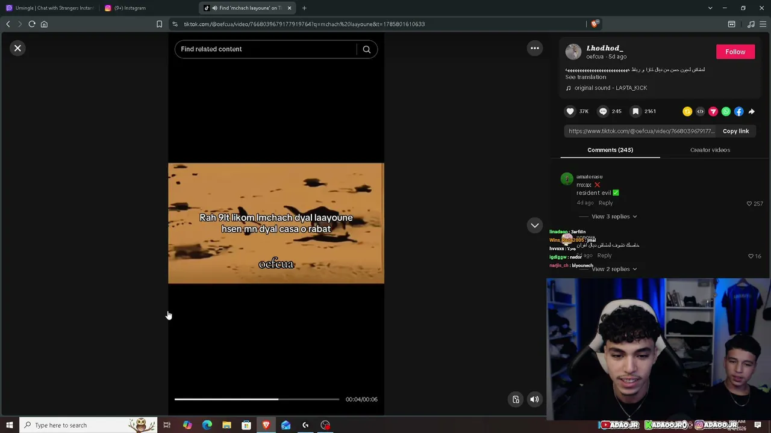Open the Lhodhod_ profile avatar
This screenshot has height=433, width=771.
click(573, 52)
